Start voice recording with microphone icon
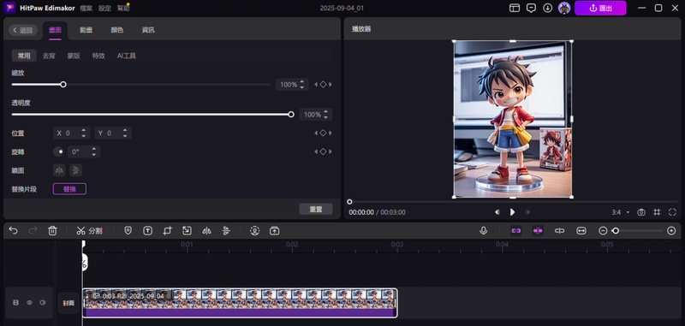 tap(483, 231)
